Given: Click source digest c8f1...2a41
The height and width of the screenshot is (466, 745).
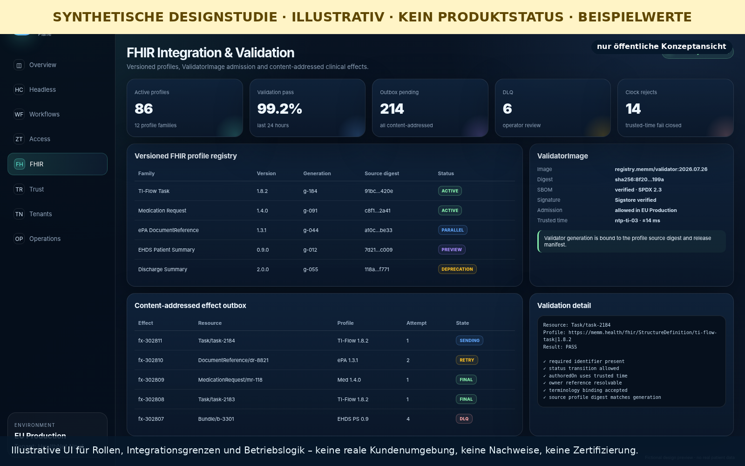Looking at the screenshot, I should [378, 211].
